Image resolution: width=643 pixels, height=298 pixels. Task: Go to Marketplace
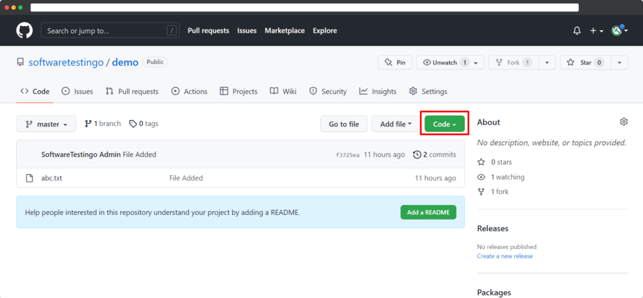tap(284, 31)
